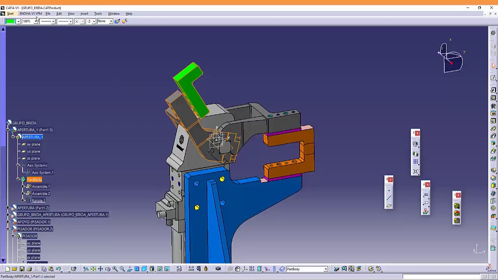Select Axis System.1 in the tree
498x280 pixels.
(42, 173)
